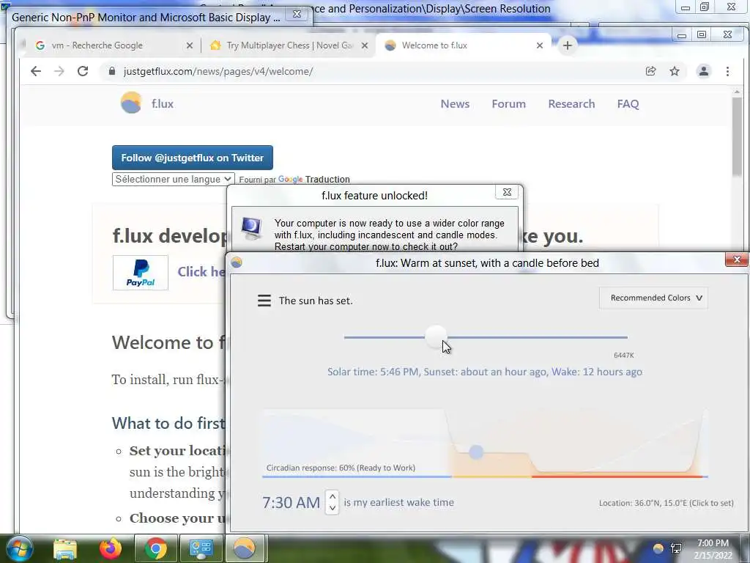Viewport: 750px width, 563px height.
Task: Reload the page in Chrome
Action: tap(83, 71)
